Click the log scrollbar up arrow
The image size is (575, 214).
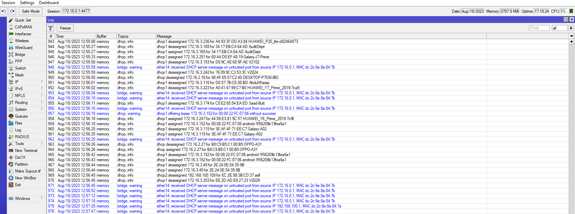click(x=572, y=41)
